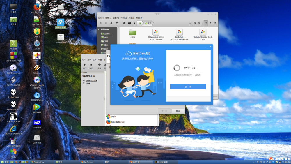Go to home folder via toolbar icon

124,23
